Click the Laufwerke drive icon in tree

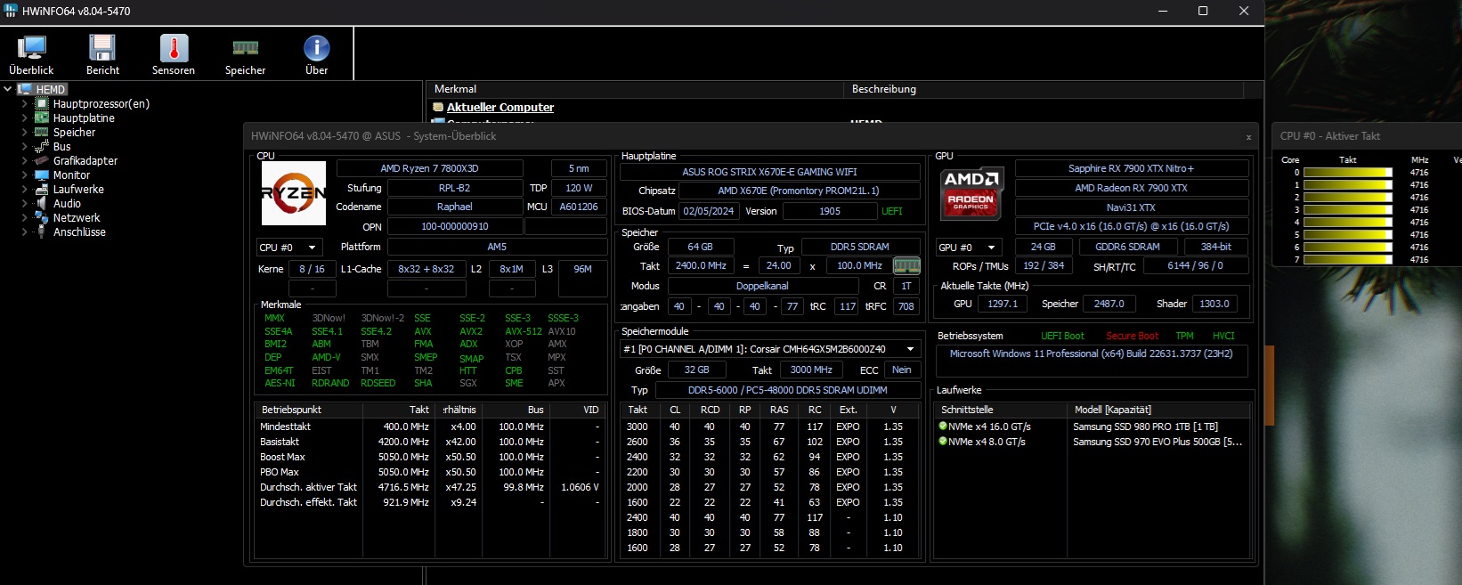41,190
